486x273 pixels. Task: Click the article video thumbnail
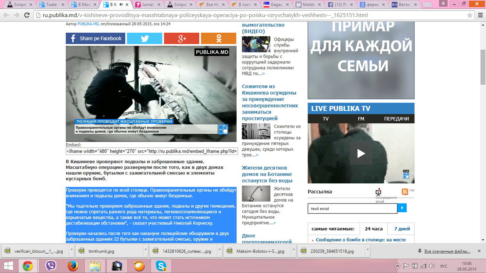tap(151, 94)
